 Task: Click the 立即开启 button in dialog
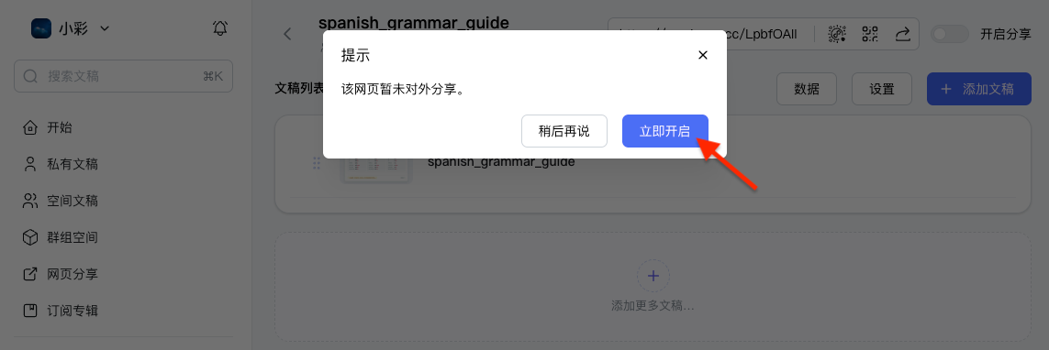pyautogui.click(x=665, y=131)
